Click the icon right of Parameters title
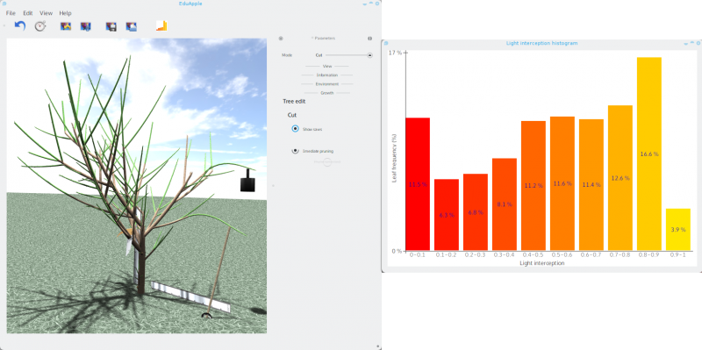 click(369, 39)
